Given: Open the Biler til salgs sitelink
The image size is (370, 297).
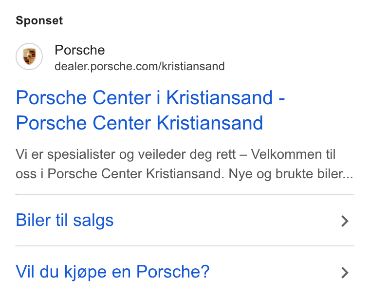Looking at the screenshot, I should [x=65, y=221].
